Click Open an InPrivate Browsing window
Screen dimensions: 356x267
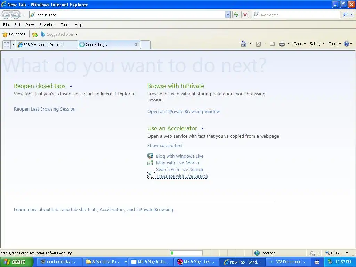pos(184,112)
